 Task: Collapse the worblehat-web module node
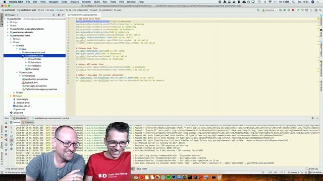[8, 36]
